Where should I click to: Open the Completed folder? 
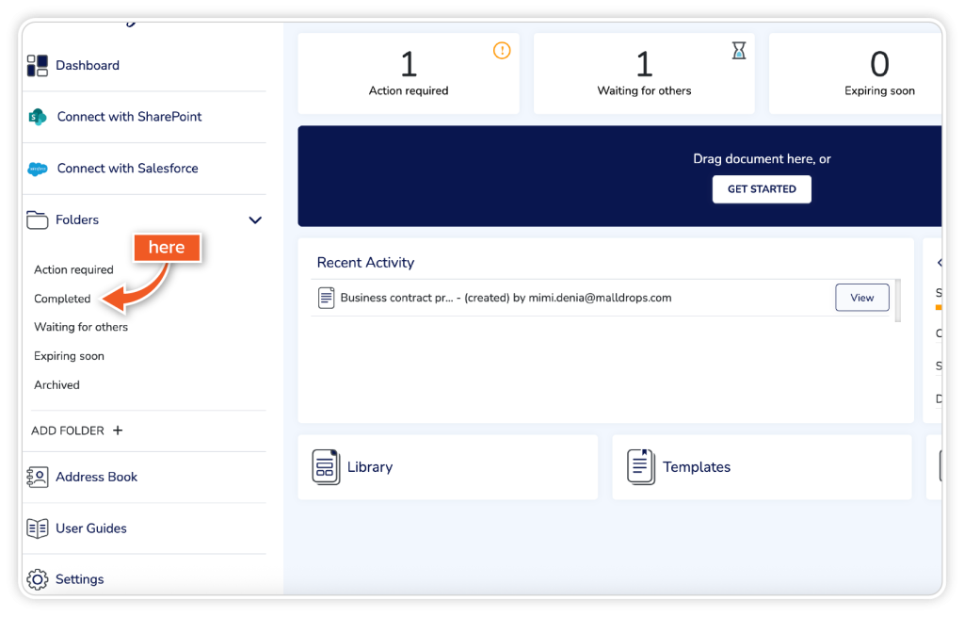62,299
